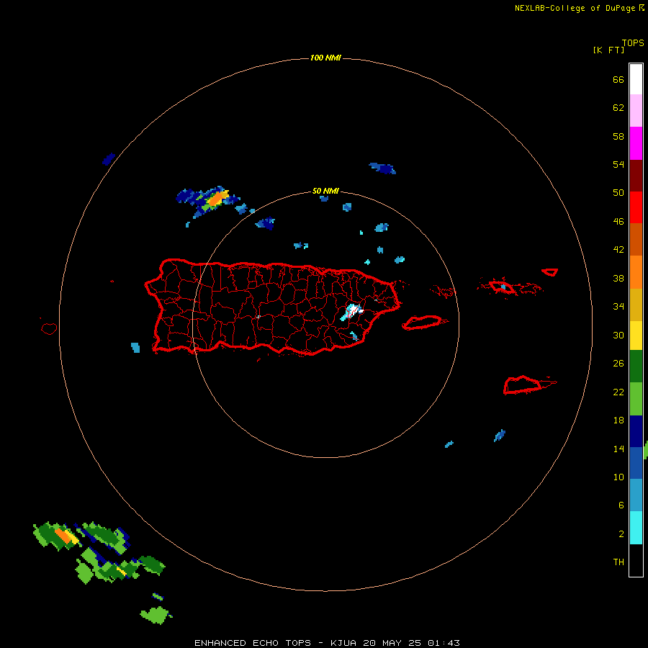Click the cyan swatch in the legend
Viewport: 648px width, 648px height.
(636, 528)
